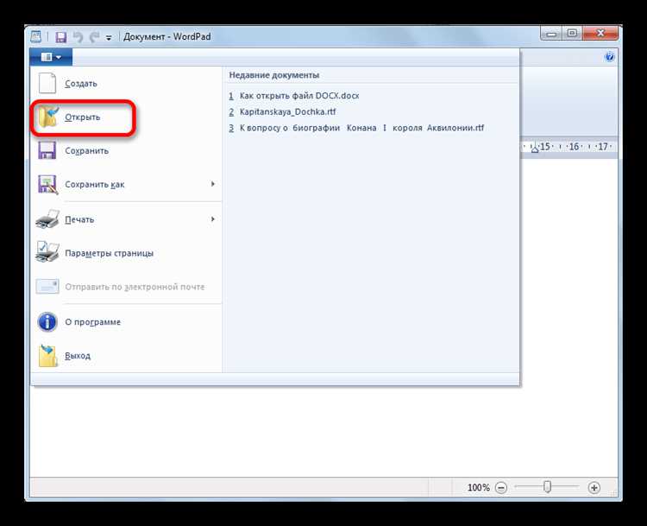This screenshot has width=647, height=526.
Task: Click the blank page icon beside Создать
Action: pos(47,83)
